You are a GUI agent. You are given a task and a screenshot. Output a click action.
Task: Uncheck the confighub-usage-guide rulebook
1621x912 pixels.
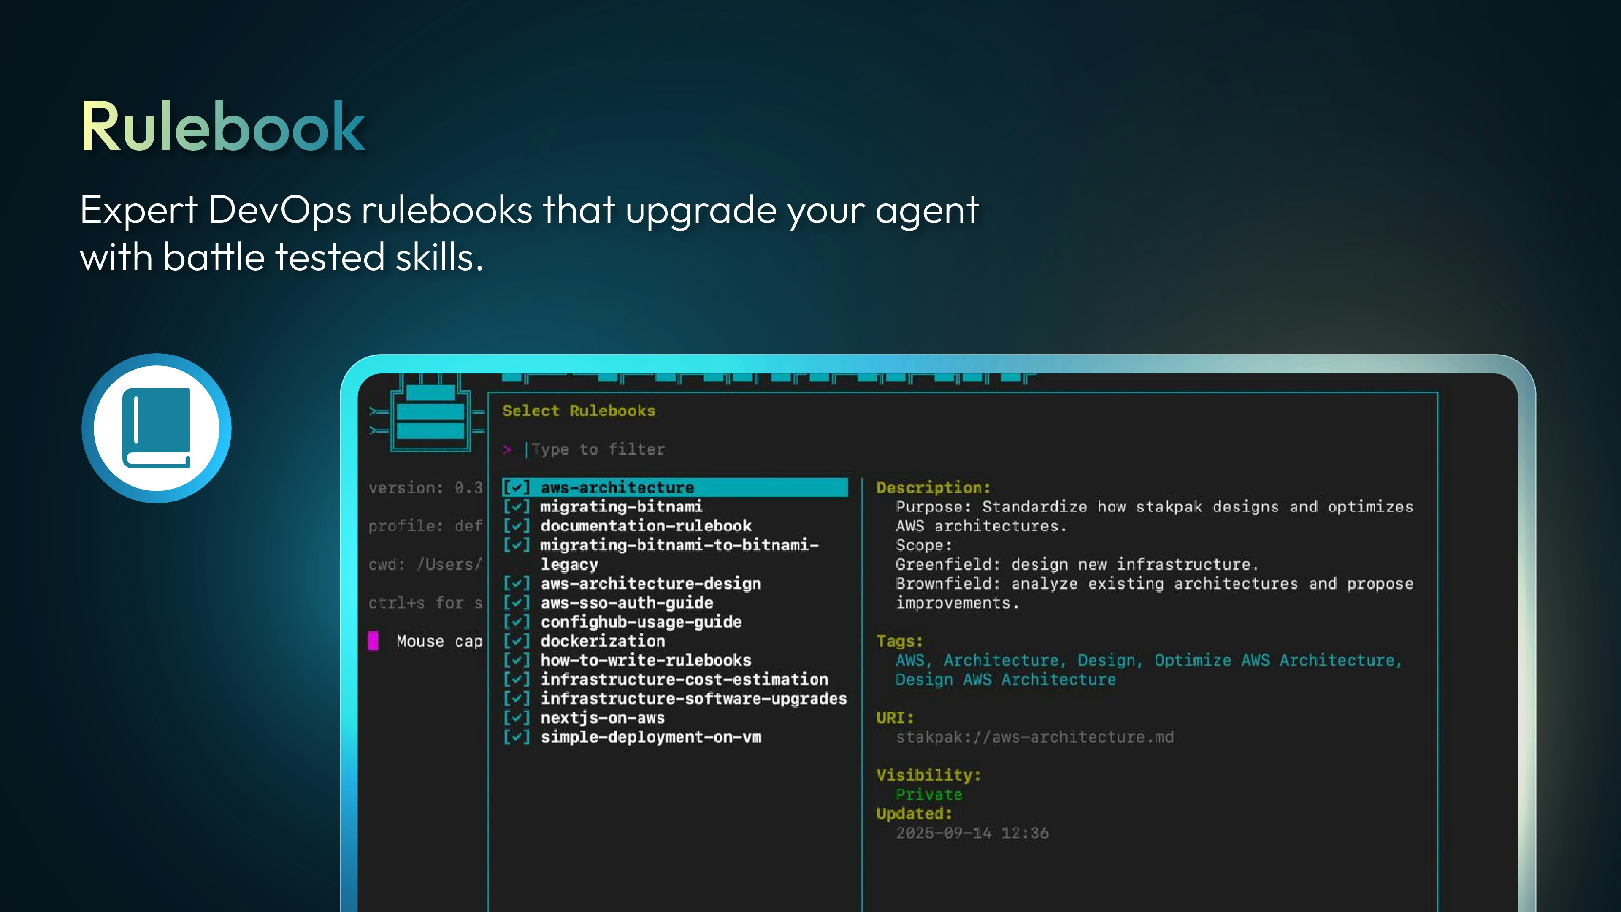coord(516,622)
